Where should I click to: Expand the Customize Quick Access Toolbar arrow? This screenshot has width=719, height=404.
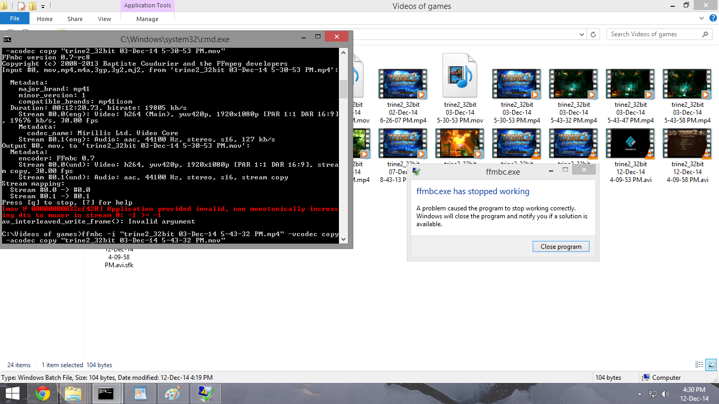tap(43, 6)
